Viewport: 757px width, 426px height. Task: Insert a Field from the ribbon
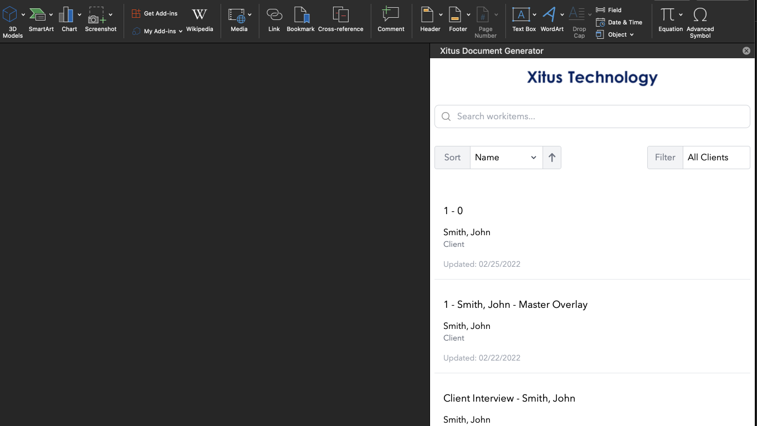(609, 10)
